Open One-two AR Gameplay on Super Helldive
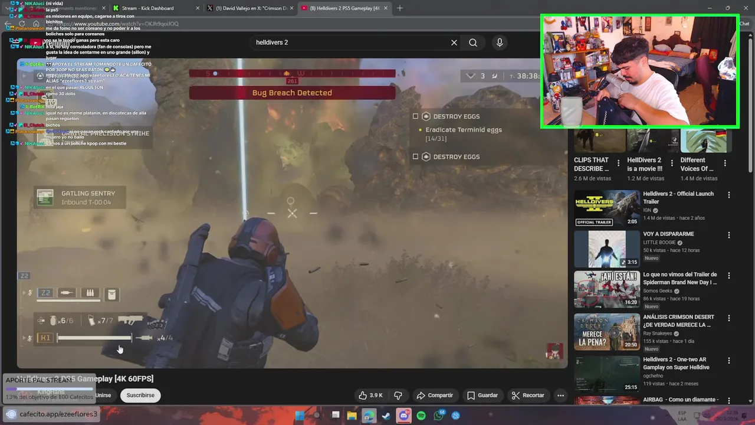 click(607, 374)
